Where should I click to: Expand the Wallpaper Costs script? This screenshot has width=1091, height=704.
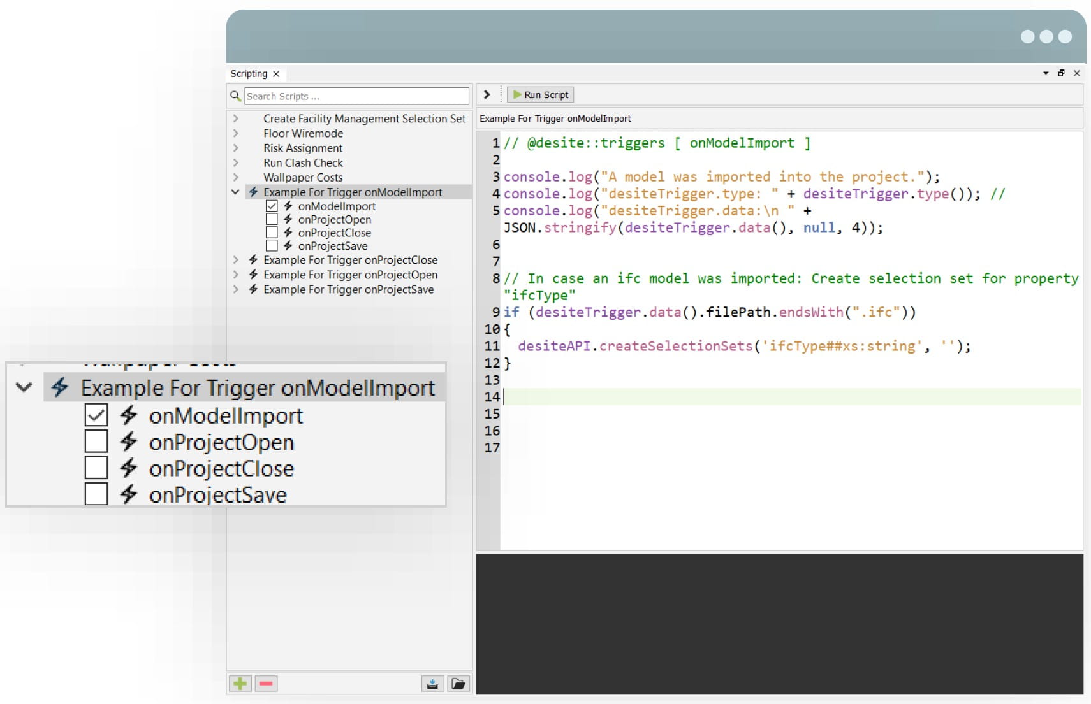tap(236, 177)
